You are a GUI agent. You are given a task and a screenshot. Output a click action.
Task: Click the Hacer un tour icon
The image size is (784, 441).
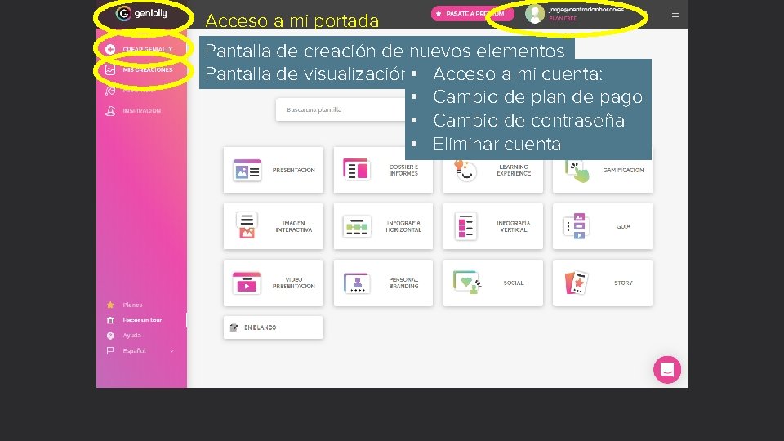tap(110, 320)
